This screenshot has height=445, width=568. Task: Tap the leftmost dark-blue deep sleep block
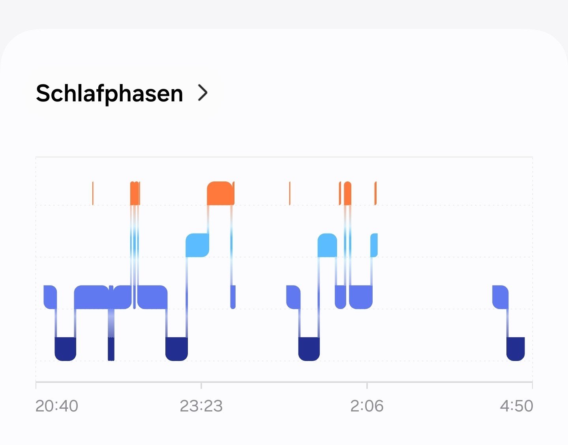(x=65, y=349)
